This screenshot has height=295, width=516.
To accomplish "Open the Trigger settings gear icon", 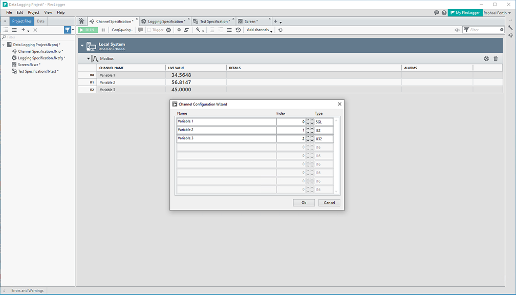I will [168, 30].
